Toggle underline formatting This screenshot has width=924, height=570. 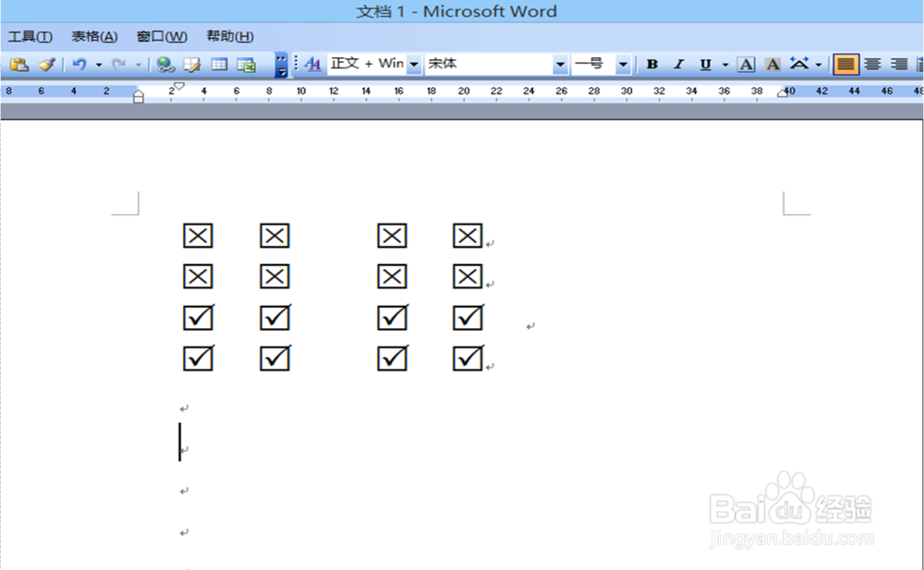tap(705, 65)
